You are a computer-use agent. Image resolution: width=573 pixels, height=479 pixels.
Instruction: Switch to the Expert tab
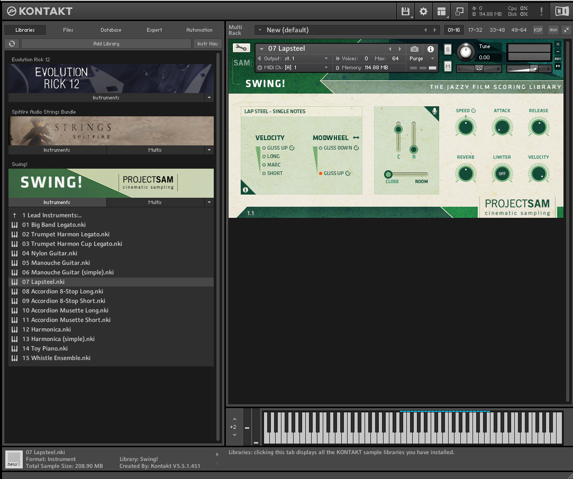154,30
